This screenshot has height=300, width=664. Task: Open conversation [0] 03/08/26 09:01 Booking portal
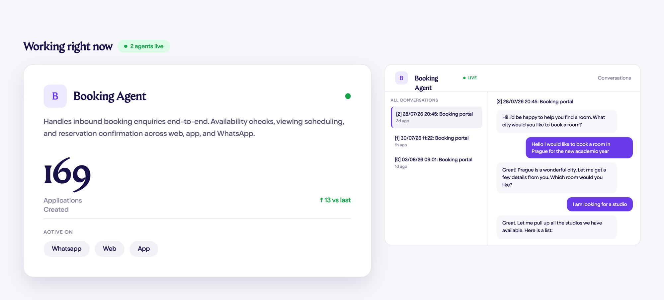pyautogui.click(x=437, y=162)
